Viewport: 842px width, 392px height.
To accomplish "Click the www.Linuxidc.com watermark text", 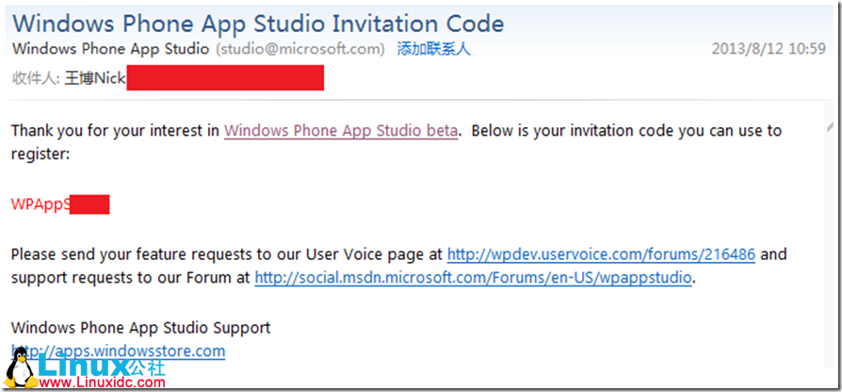I will pyautogui.click(x=105, y=383).
